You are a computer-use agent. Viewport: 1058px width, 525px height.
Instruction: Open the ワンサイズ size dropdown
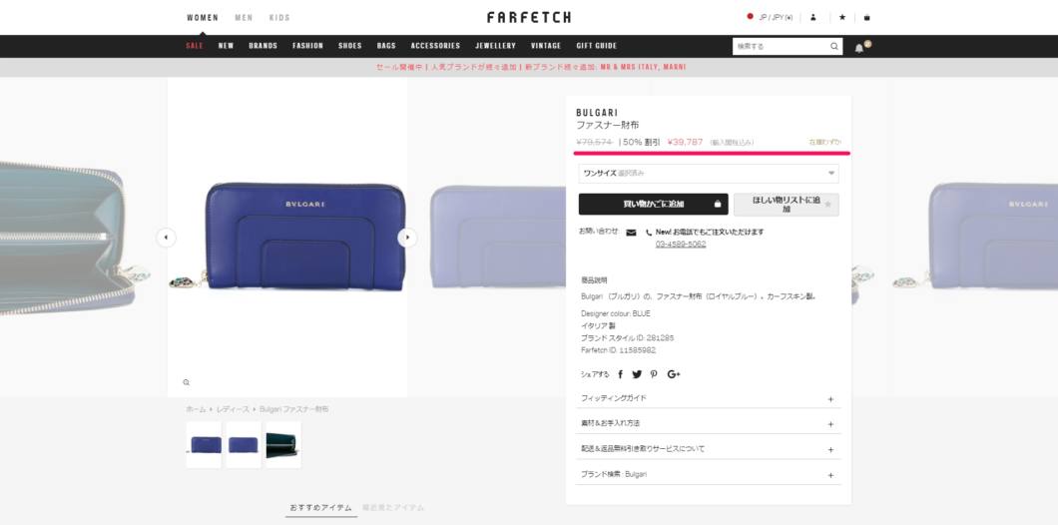[x=709, y=173]
